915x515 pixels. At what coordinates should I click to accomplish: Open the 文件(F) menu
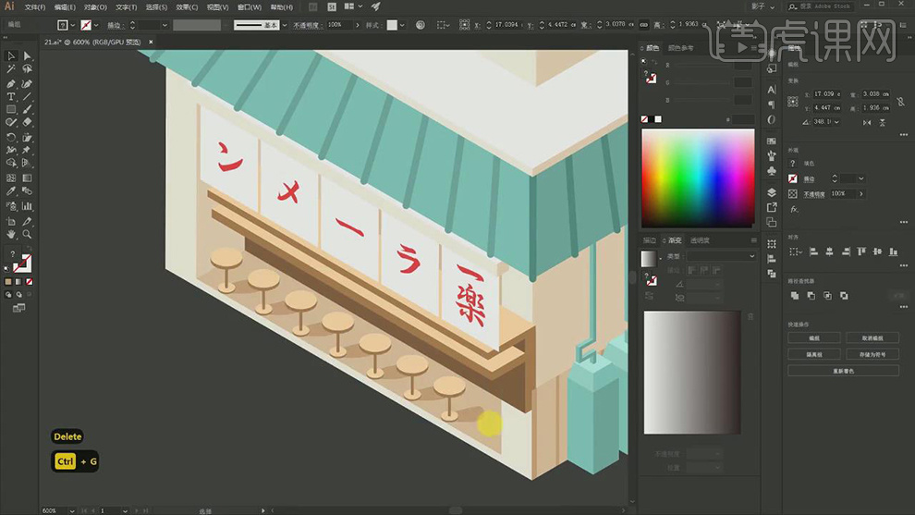[35, 7]
